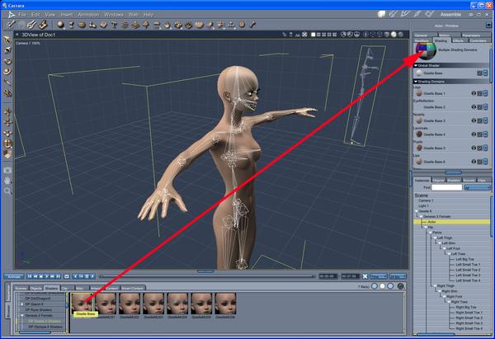Open dropdown for Giselle Base 6 shader

[x=486, y=162]
